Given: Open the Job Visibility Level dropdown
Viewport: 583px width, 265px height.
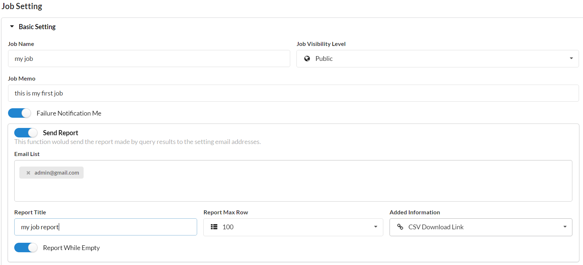Looking at the screenshot, I should pos(437,59).
